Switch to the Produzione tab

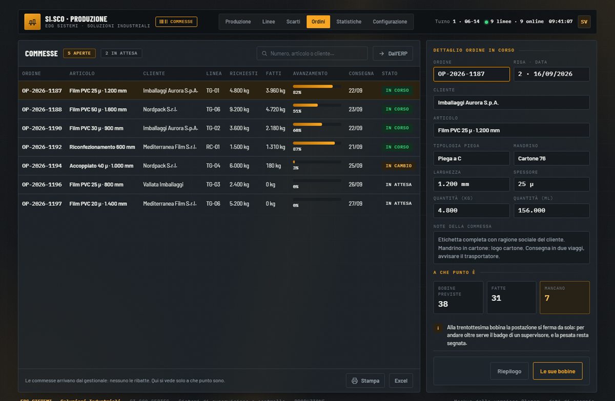point(238,22)
